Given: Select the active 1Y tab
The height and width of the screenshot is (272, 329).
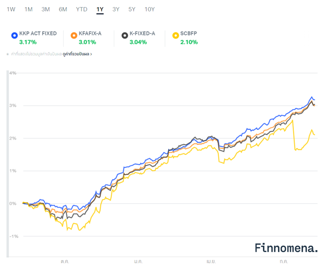Looking at the screenshot, I should click(100, 9).
